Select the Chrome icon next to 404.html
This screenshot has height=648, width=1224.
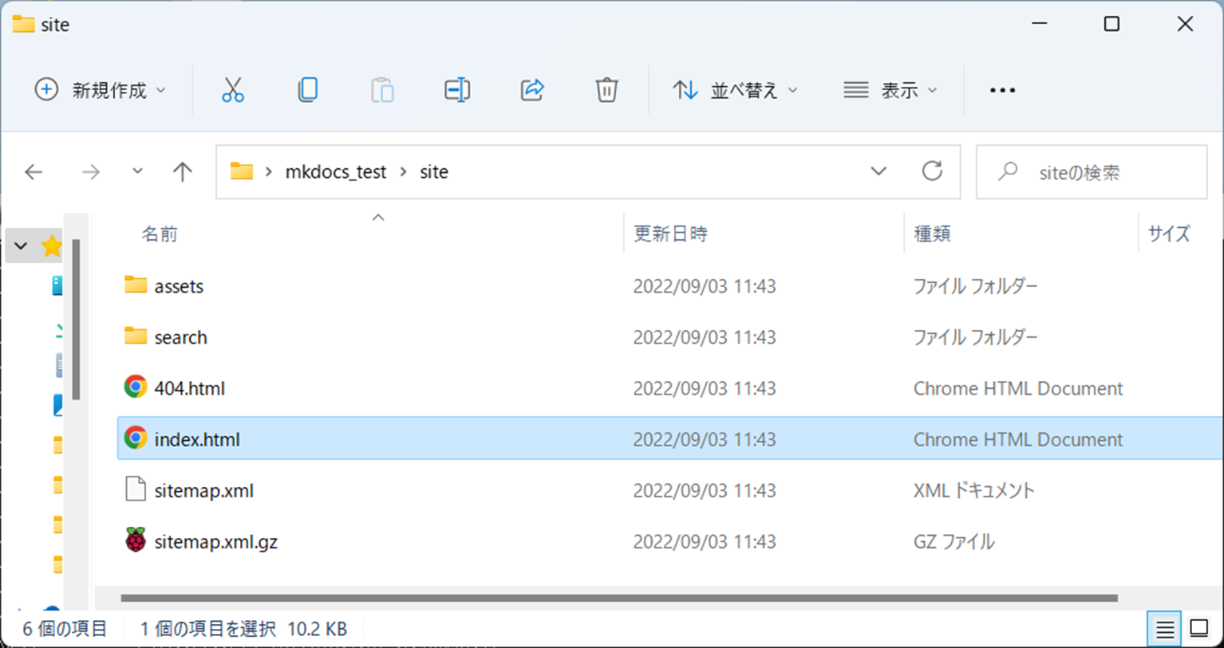click(134, 387)
